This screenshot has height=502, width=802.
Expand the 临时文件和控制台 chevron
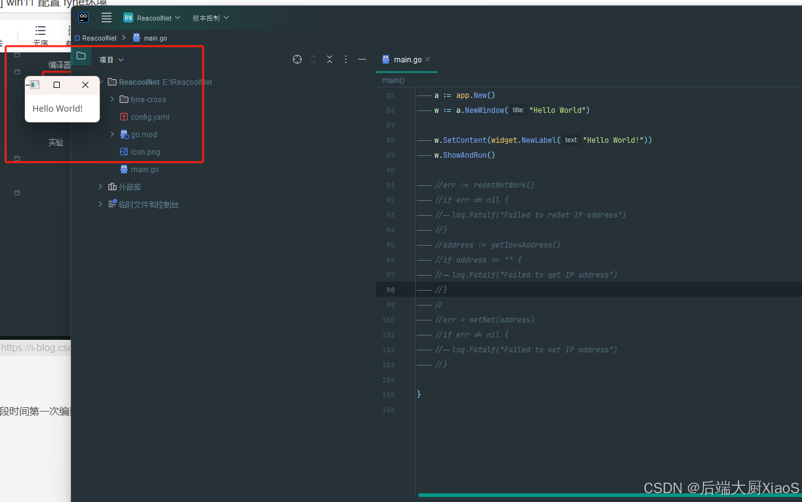(100, 205)
